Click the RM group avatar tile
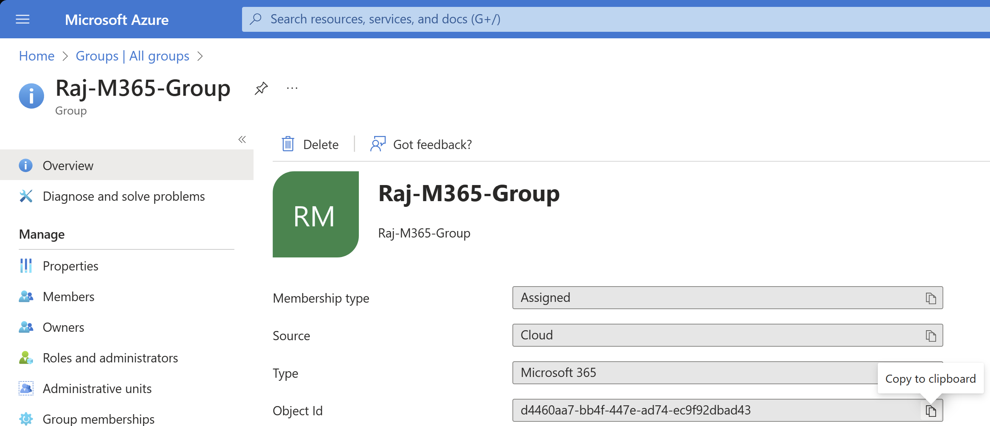 coord(316,214)
